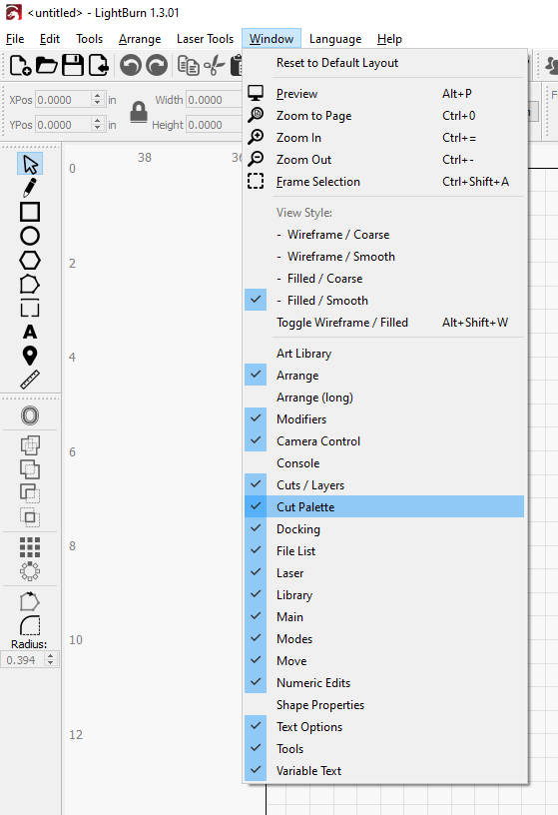Uncheck the Modifiers window option
Screen dimensions: 558x815
click(x=384, y=418)
